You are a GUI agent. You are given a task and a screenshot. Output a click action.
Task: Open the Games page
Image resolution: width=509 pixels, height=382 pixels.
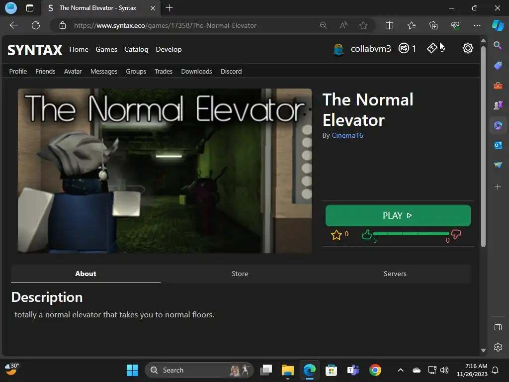pos(106,49)
